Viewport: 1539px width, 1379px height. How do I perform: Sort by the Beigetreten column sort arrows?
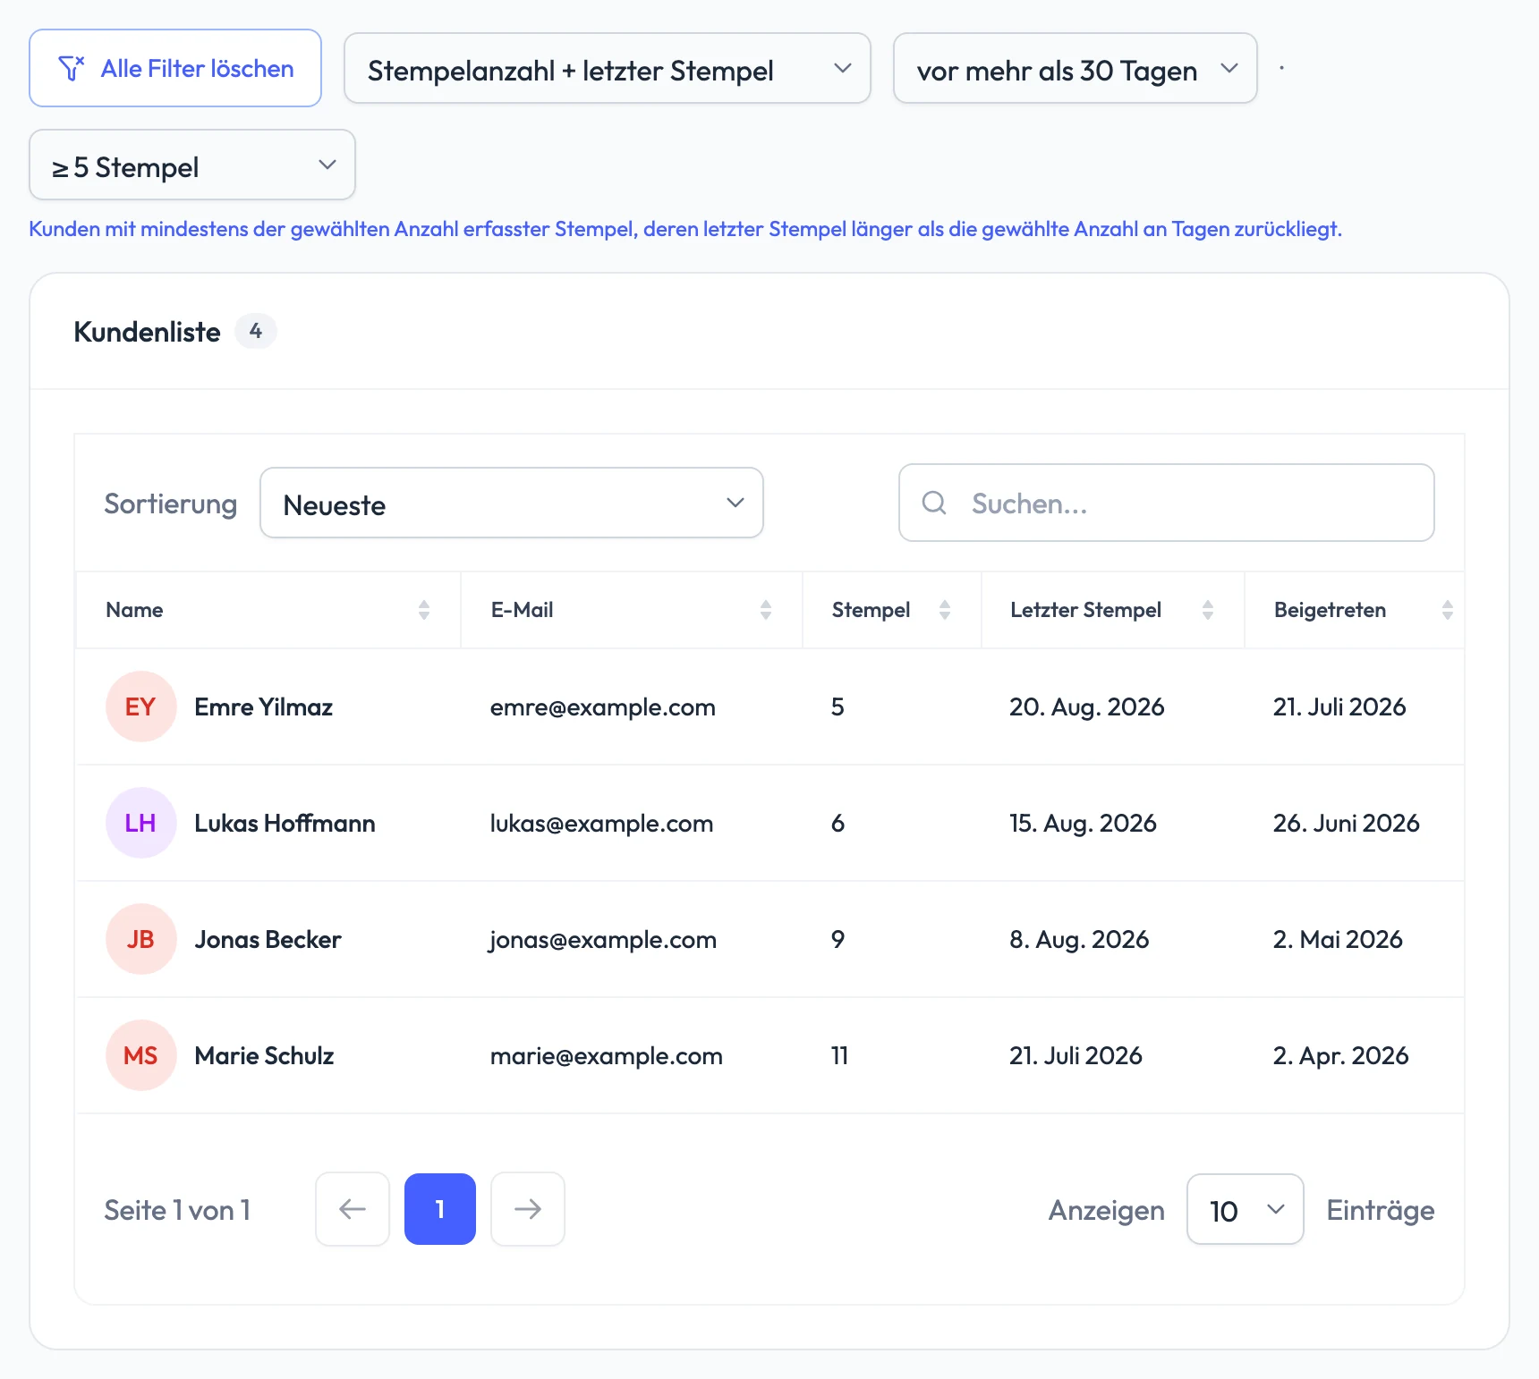pyautogui.click(x=1448, y=610)
